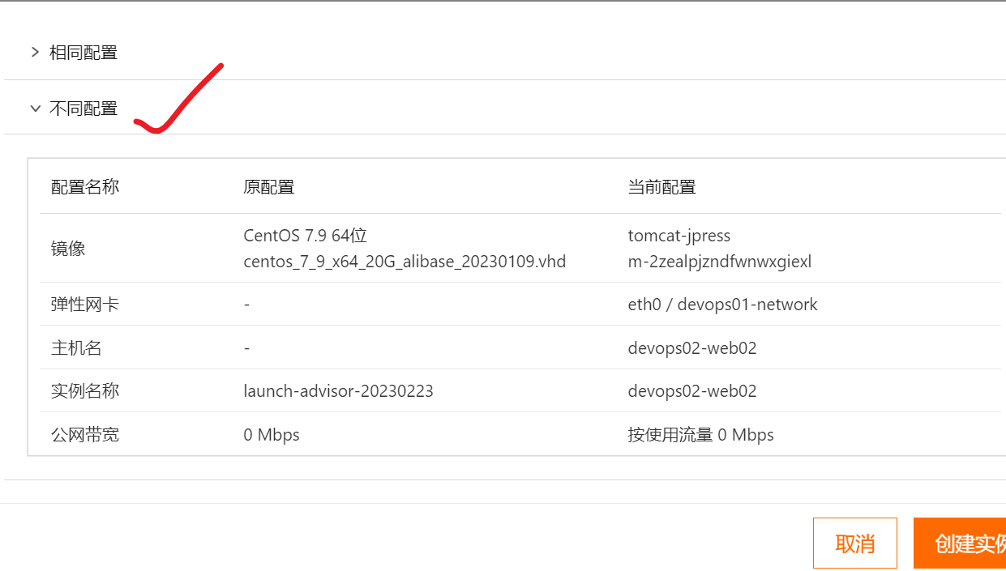Select eth0 / devops01-network value

(722, 304)
